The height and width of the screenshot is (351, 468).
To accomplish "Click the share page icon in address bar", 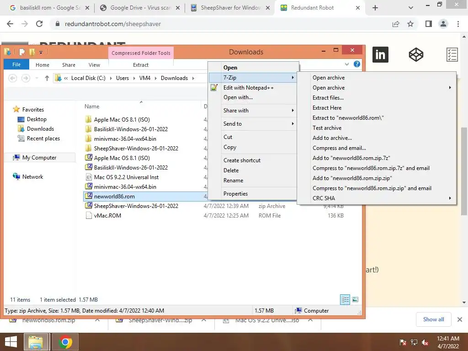I will click(x=396, y=24).
